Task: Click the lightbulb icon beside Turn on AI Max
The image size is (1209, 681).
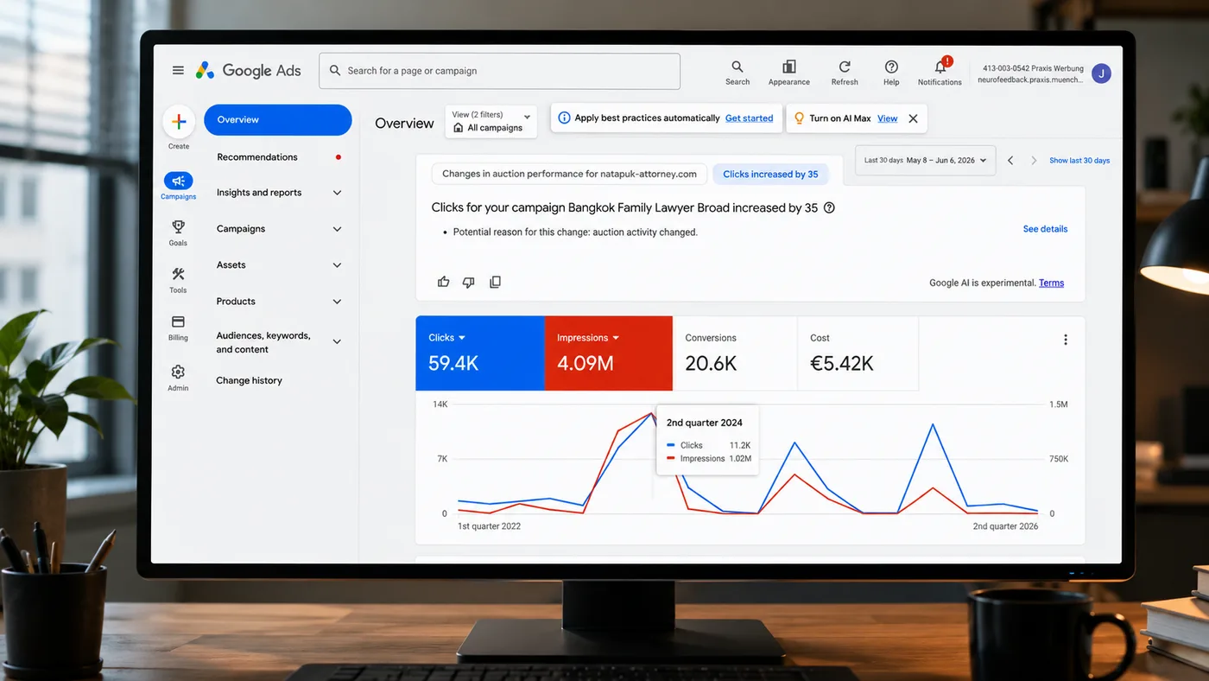Action: (x=799, y=118)
